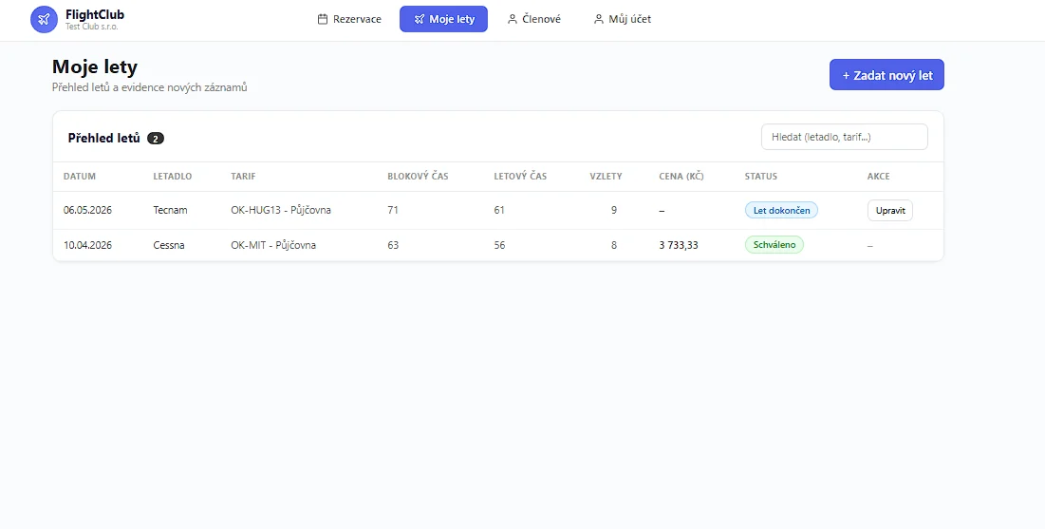Click Upravit for the Tecnam flight

pos(889,210)
